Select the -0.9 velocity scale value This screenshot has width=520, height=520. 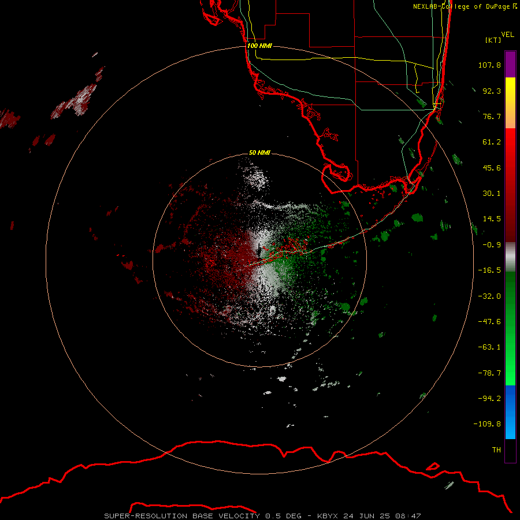coord(492,245)
